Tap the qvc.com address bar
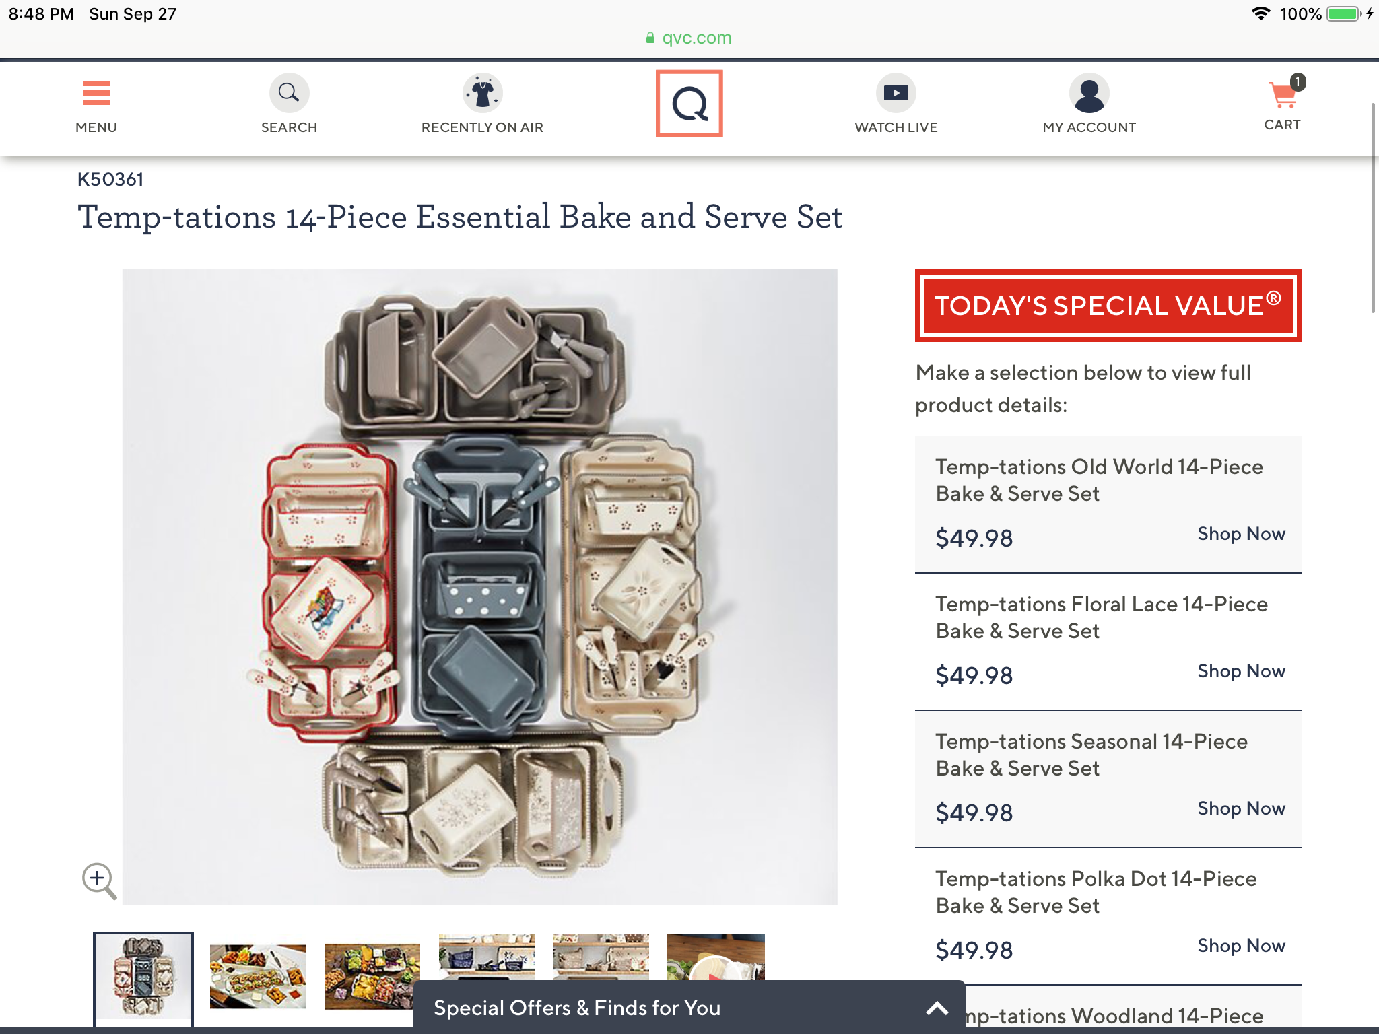 click(x=689, y=38)
